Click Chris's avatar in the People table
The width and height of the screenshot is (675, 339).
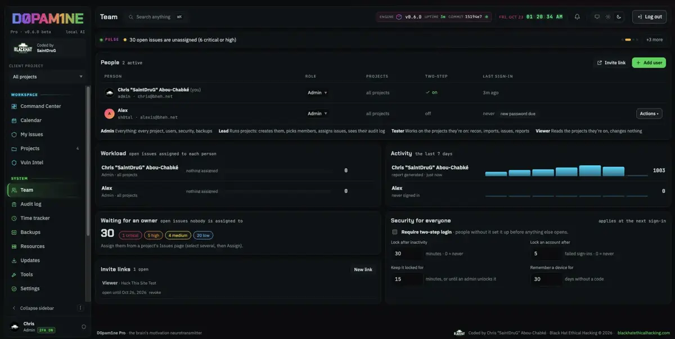[x=109, y=93]
